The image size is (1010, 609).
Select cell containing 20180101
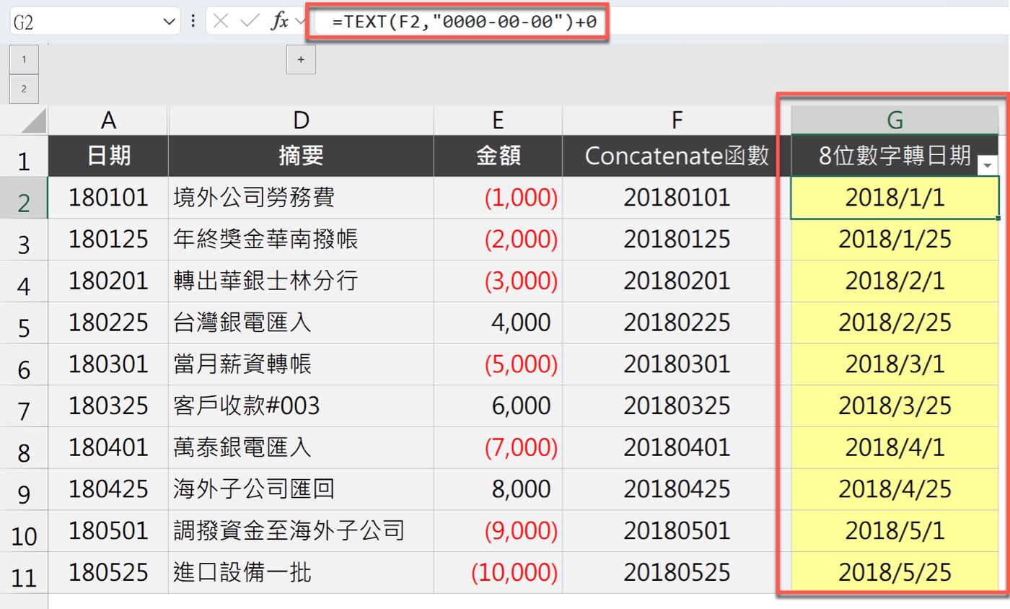tap(676, 198)
